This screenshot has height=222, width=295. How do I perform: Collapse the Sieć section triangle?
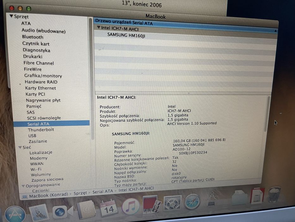pyautogui.click(x=20, y=147)
